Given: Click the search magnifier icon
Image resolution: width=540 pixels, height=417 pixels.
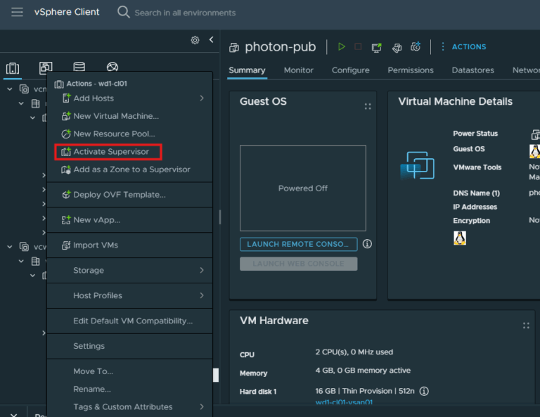Looking at the screenshot, I should click(123, 12).
